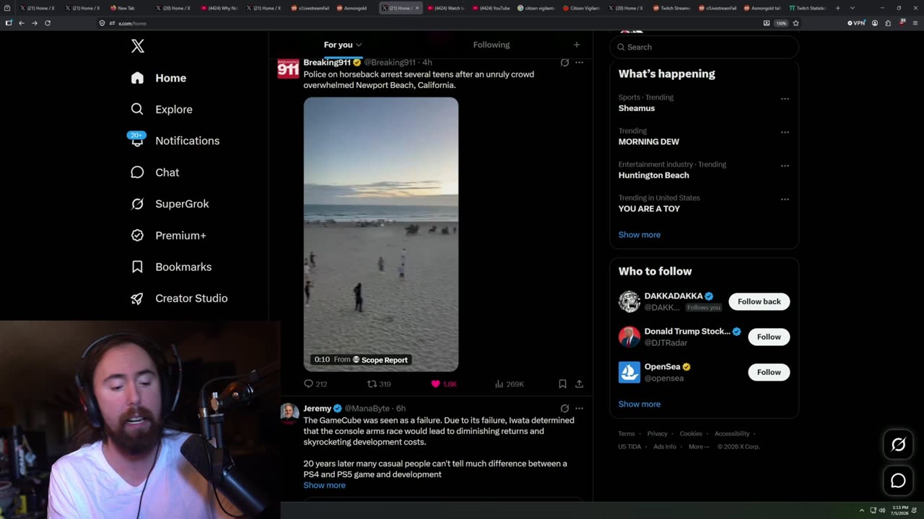The image size is (924, 519).
Task: Expand the More footer menu
Action: [699, 446]
